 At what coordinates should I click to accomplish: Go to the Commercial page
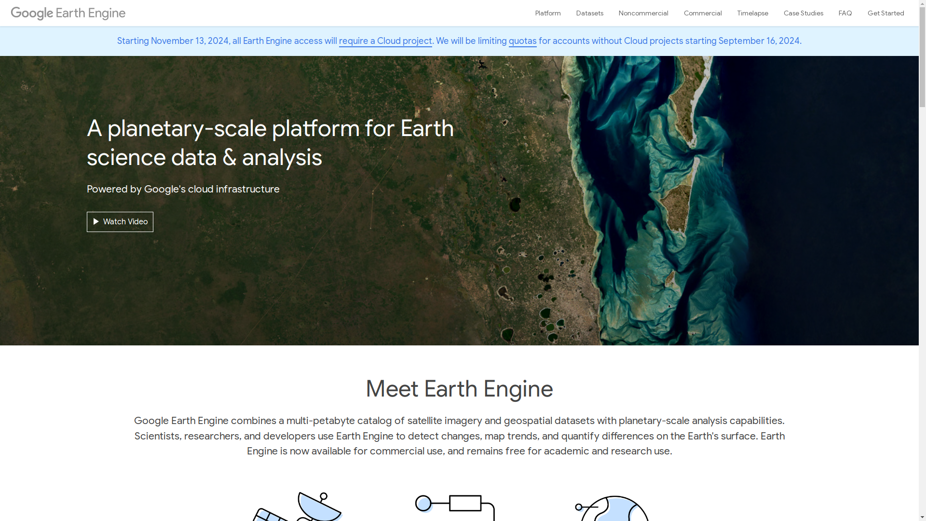pos(703,13)
